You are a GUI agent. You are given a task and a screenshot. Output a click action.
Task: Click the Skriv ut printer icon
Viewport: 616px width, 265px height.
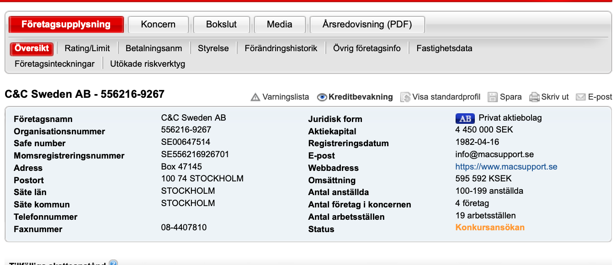pyautogui.click(x=534, y=97)
